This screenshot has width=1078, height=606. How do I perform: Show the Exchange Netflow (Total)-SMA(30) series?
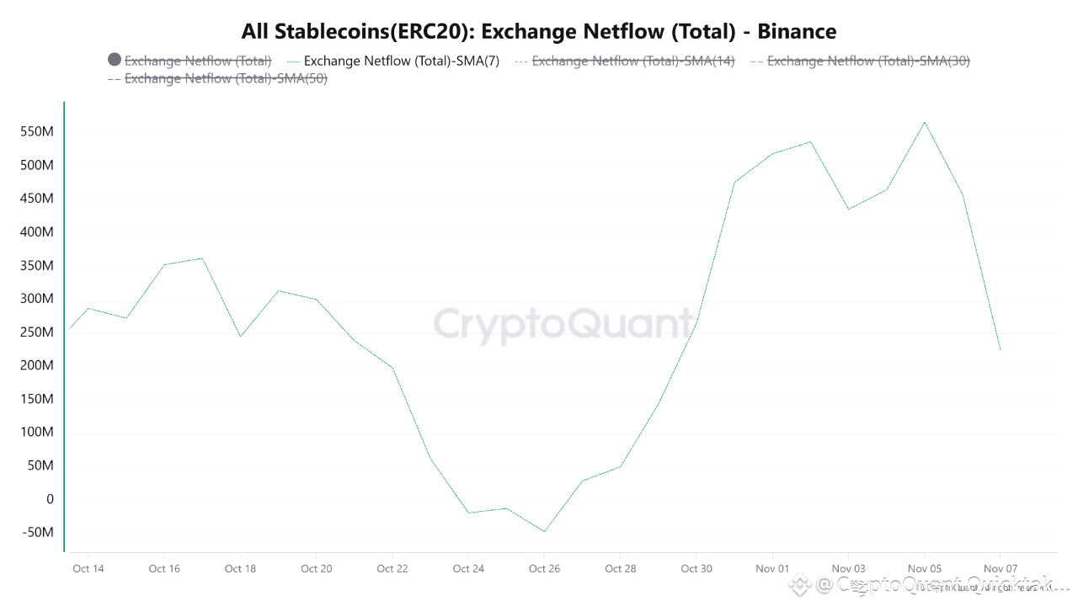[868, 61]
